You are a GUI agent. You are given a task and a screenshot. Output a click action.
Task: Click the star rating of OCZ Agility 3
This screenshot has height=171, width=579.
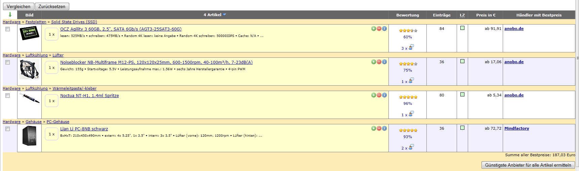[x=408, y=31]
